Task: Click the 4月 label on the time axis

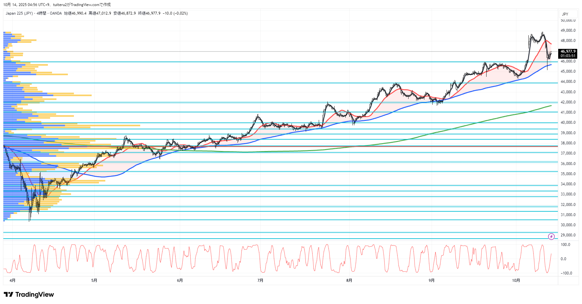Action: pyautogui.click(x=12, y=280)
